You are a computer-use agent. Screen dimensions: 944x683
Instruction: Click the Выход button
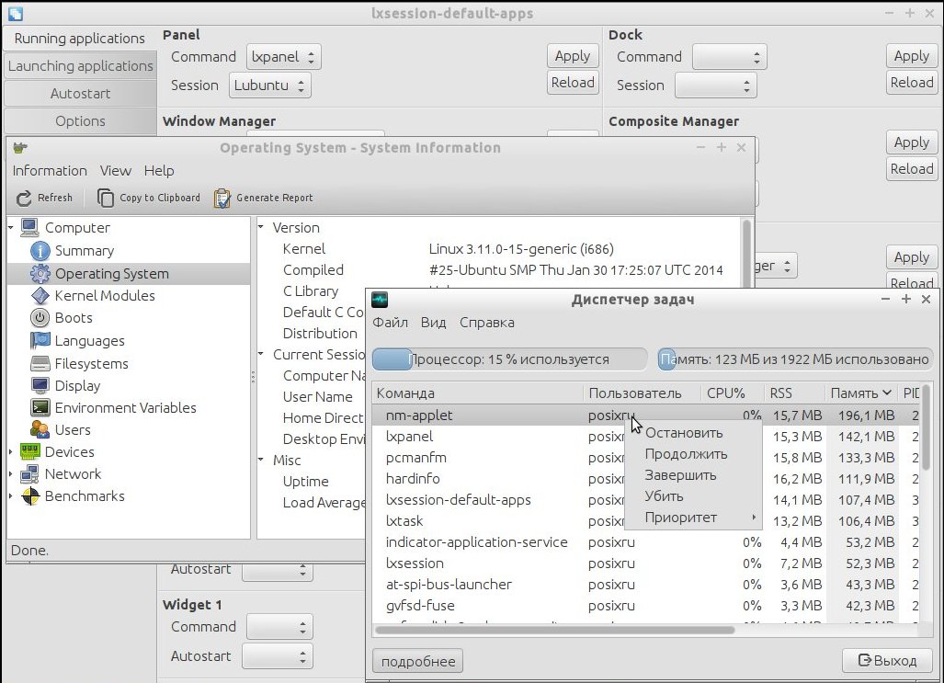(887, 661)
